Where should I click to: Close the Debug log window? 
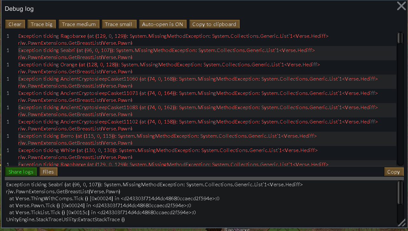(x=401, y=6)
